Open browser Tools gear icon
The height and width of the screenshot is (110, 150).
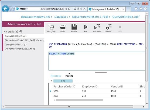point(145,9)
